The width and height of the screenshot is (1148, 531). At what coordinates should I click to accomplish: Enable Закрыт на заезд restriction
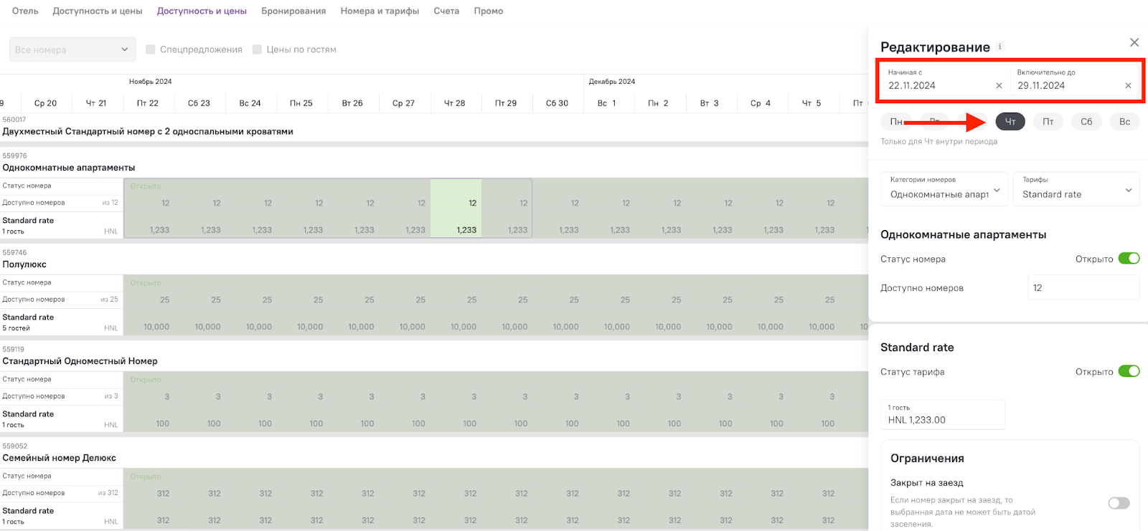[1119, 503]
